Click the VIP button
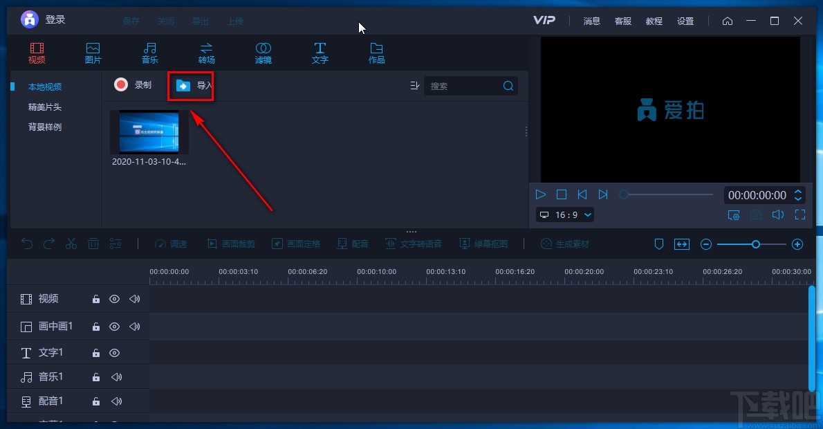The height and width of the screenshot is (429, 823). [544, 20]
